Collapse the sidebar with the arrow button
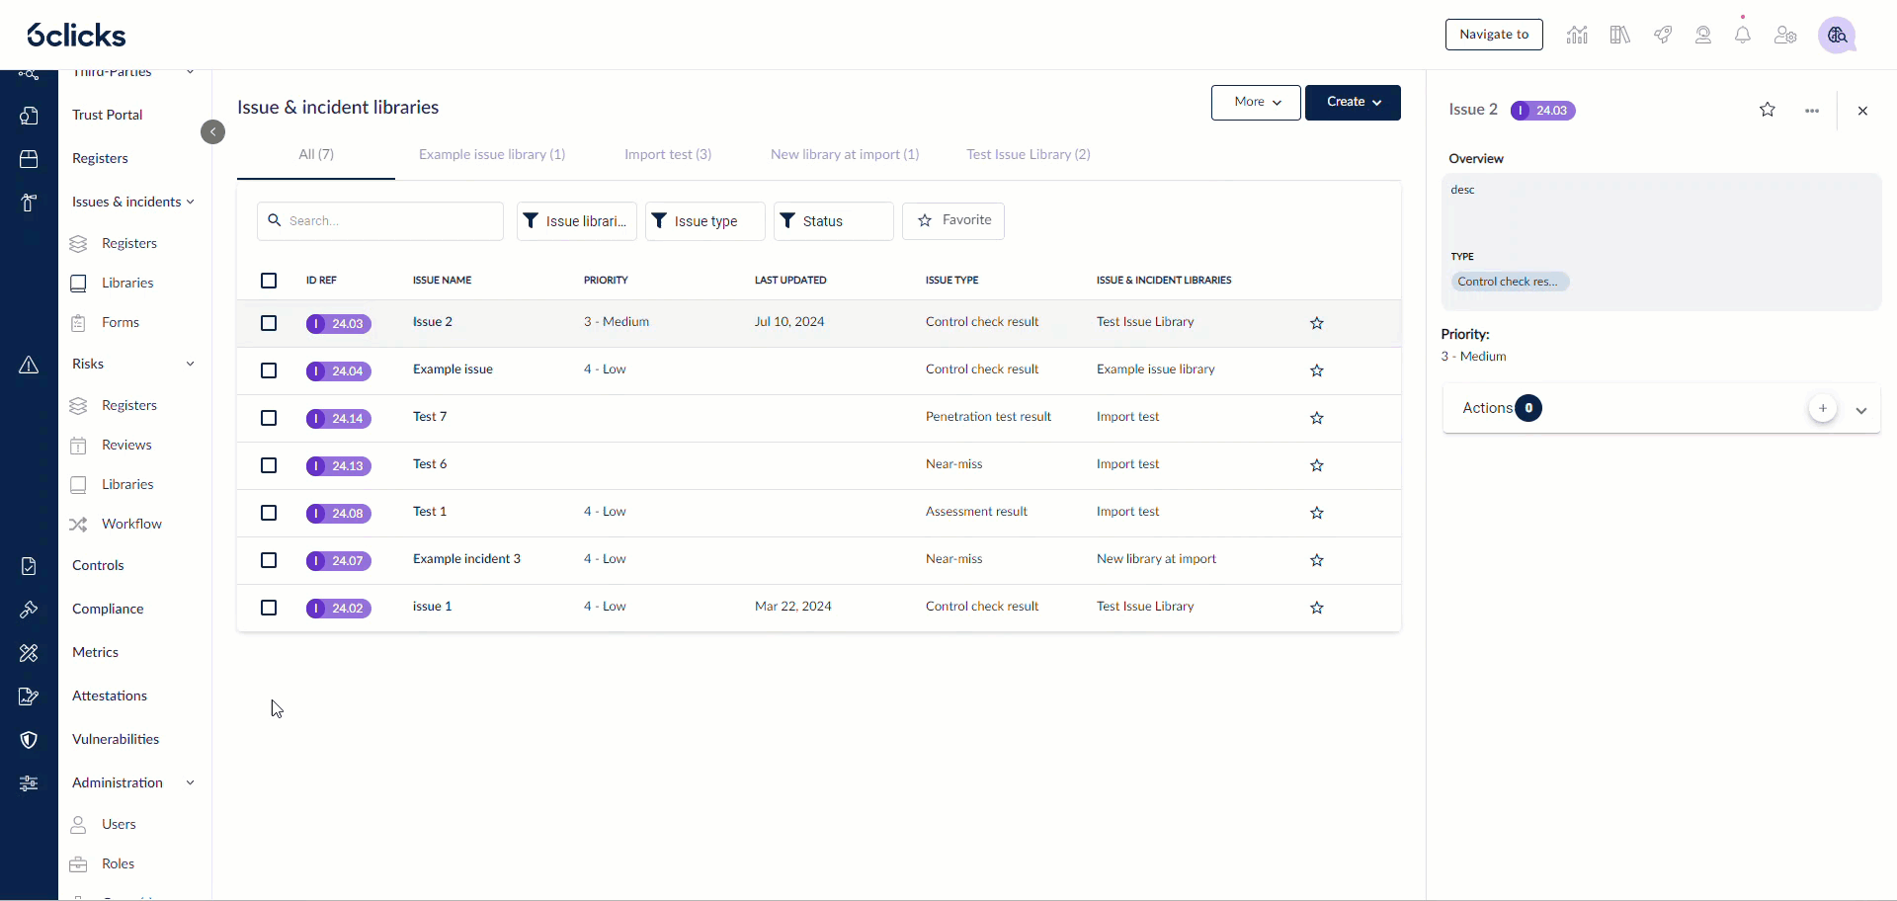1897x901 pixels. coord(212,132)
